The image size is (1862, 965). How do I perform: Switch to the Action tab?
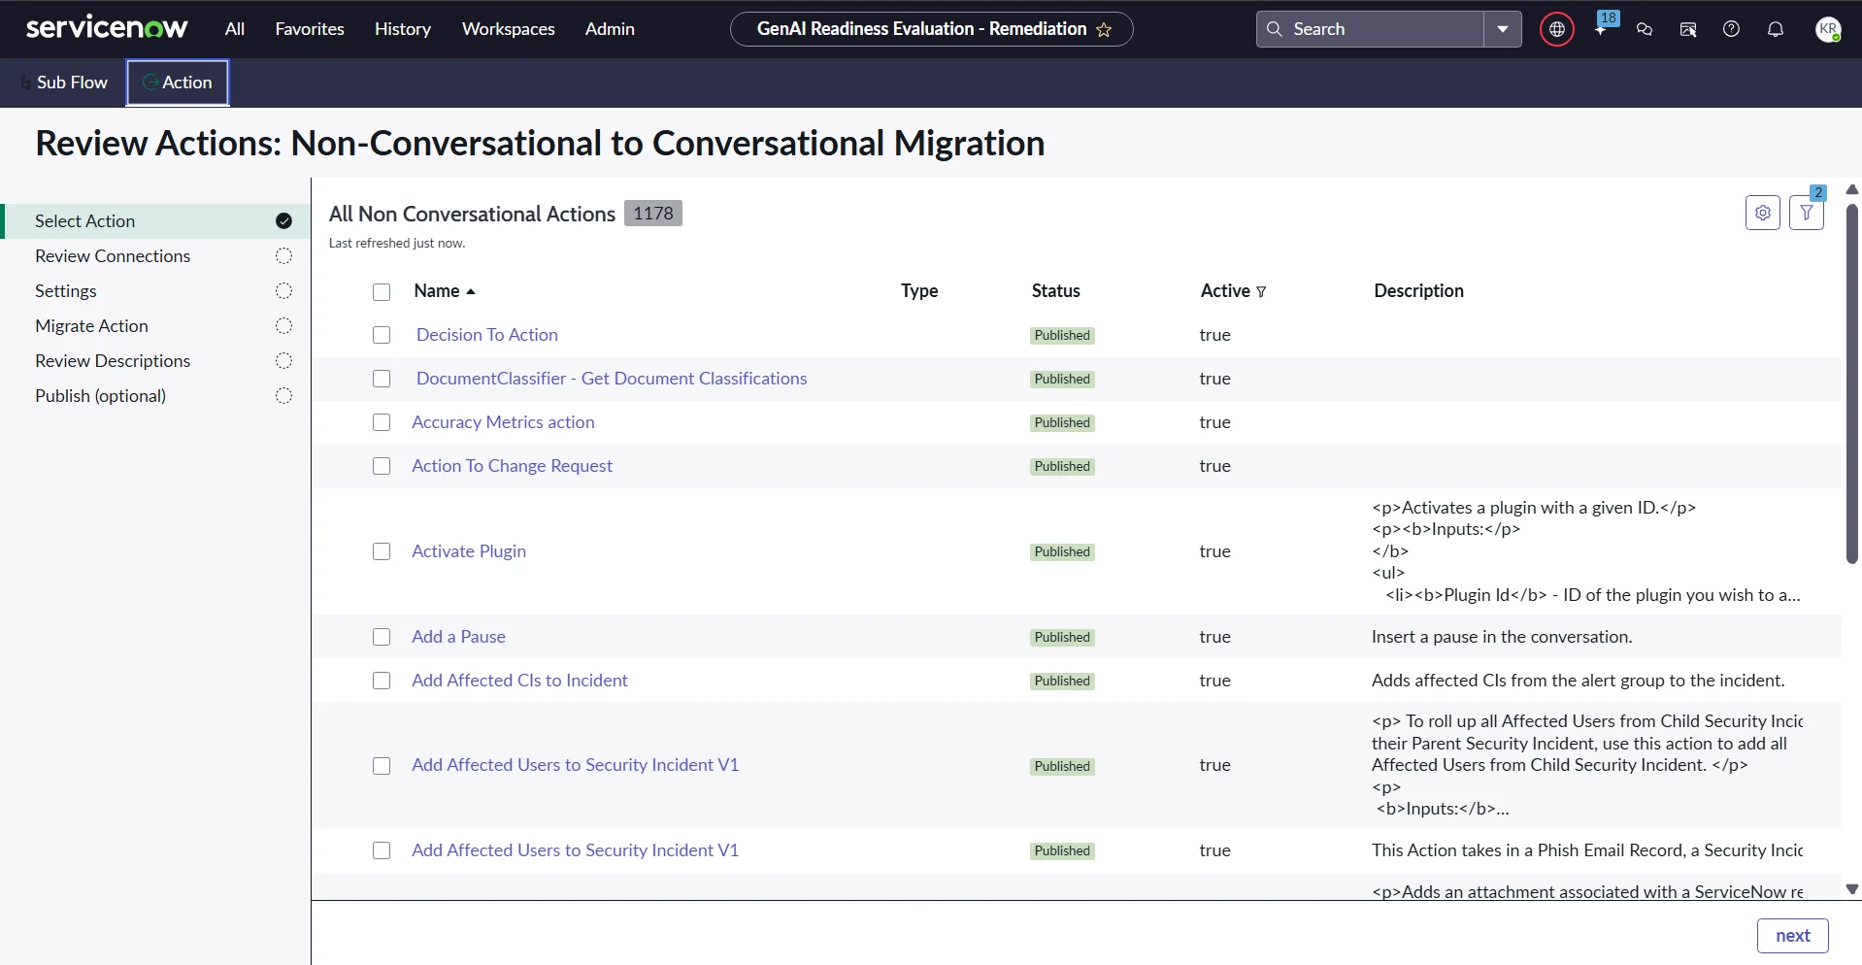pos(178,83)
